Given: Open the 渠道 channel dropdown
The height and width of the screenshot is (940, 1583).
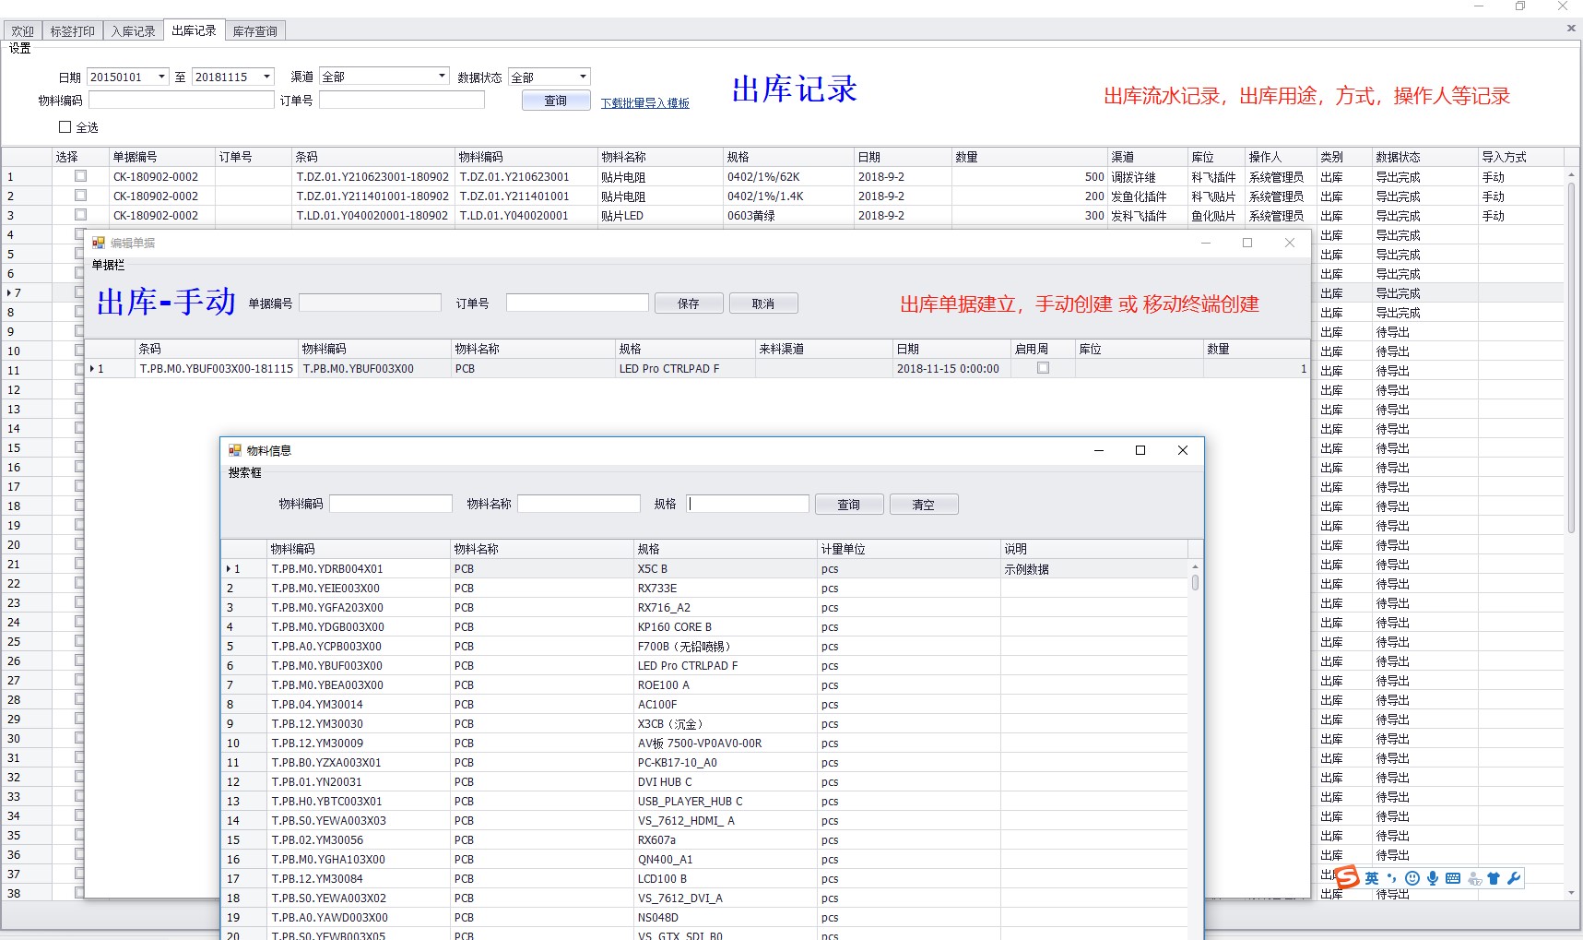Looking at the screenshot, I should (x=442, y=77).
